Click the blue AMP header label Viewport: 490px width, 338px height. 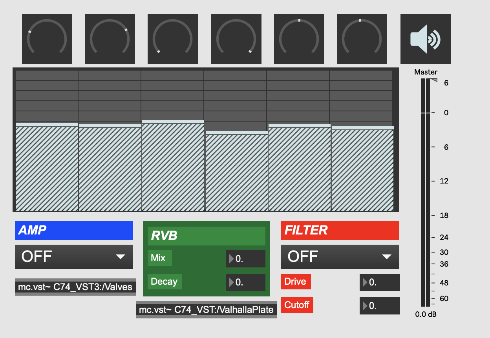point(74,231)
